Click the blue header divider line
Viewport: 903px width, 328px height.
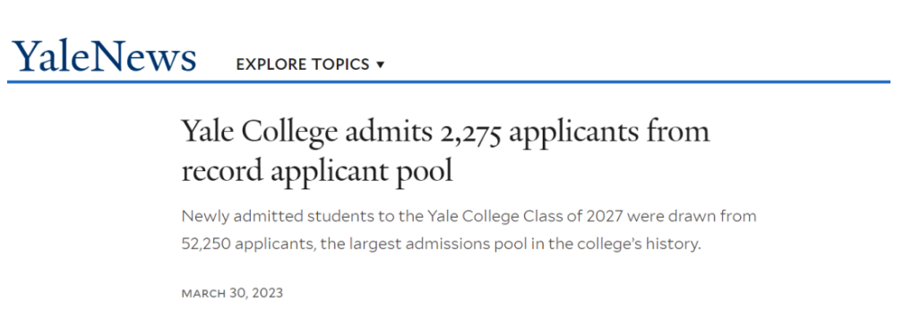tap(449, 82)
